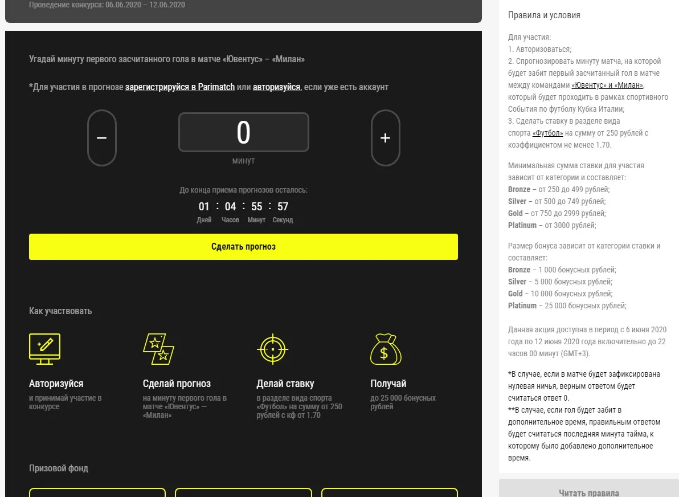Image resolution: width=679 pixels, height=497 pixels.
Task: Click the countdown seconds value '57'
Action: [x=283, y=206]
